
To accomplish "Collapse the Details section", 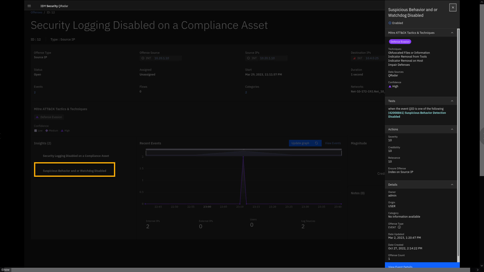I will point(452,185).
